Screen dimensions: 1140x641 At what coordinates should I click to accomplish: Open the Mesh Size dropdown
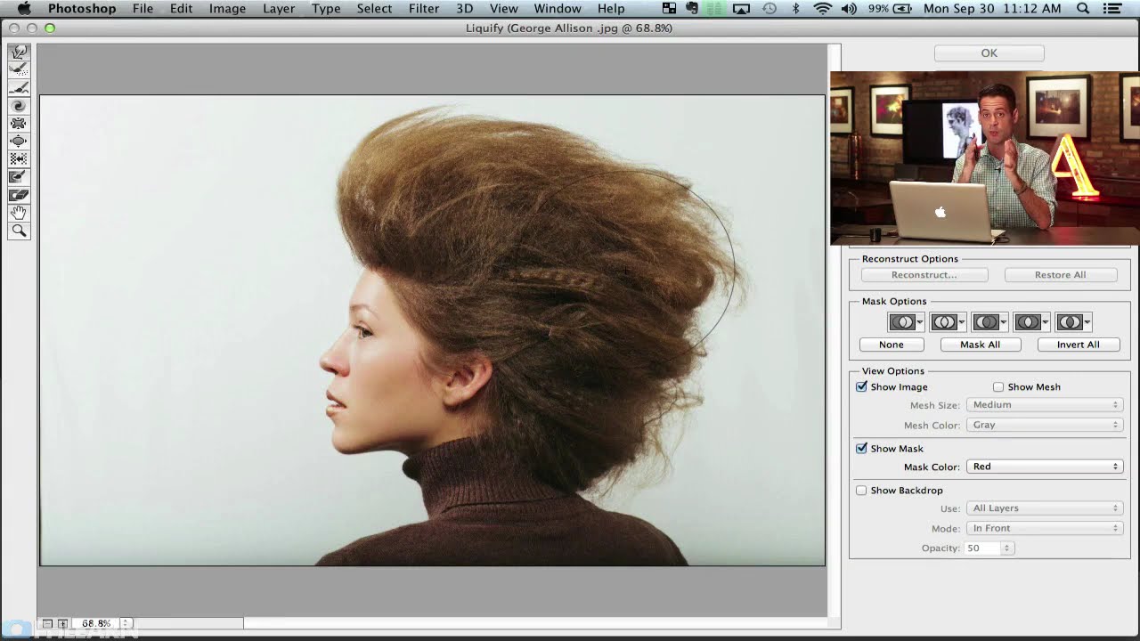[1045, 405]
